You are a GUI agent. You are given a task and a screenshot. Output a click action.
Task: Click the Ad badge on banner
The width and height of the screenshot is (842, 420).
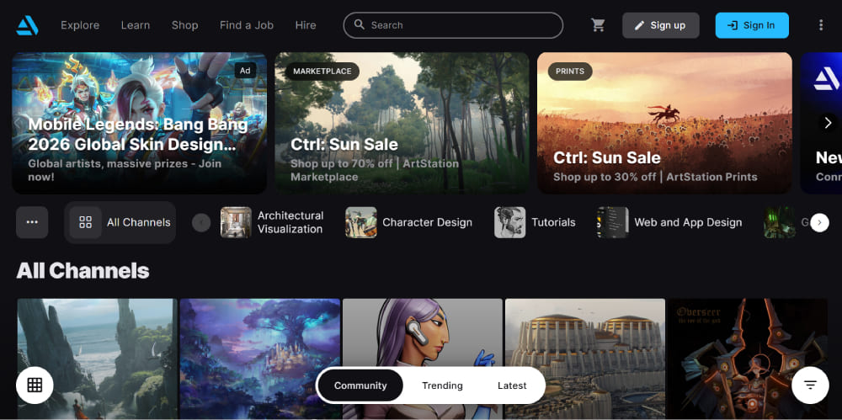click(245, 71)
